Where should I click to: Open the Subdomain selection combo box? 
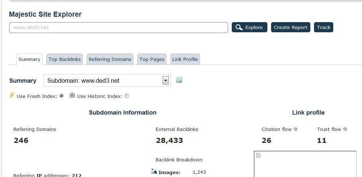[107, 80]
